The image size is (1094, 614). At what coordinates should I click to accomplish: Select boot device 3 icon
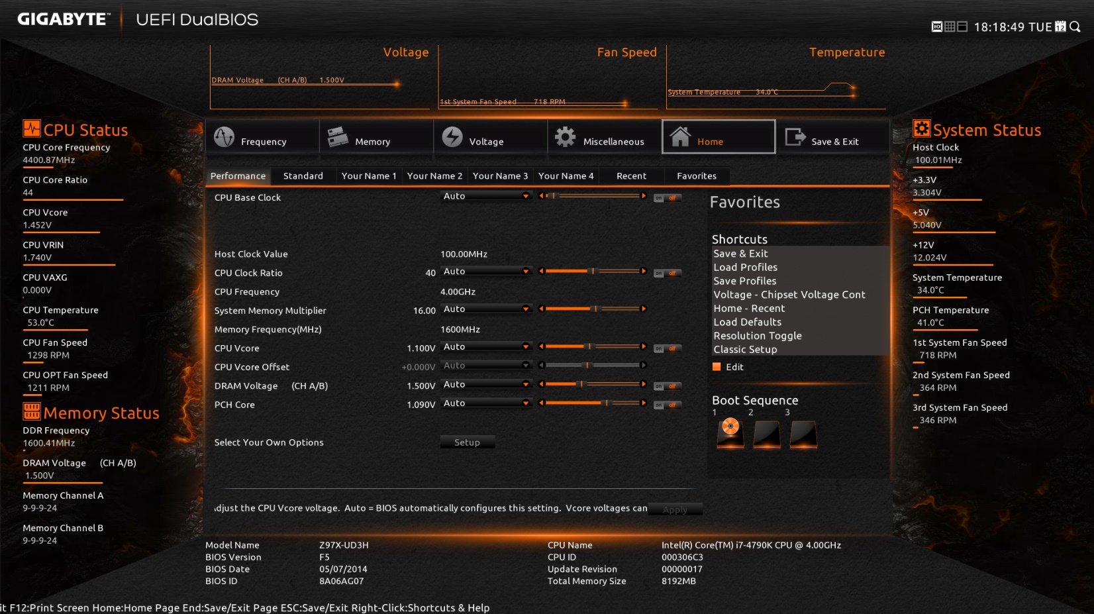(803, 435)
